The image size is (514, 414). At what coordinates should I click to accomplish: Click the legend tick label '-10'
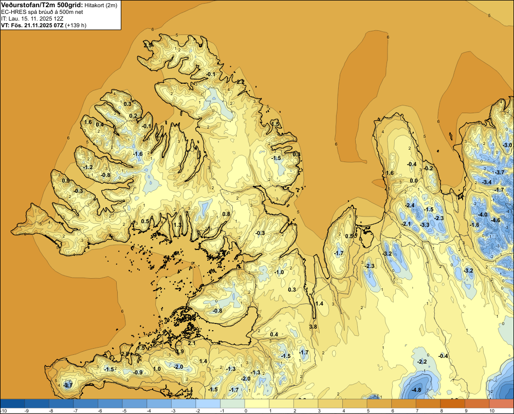click(x=4, y=411)
